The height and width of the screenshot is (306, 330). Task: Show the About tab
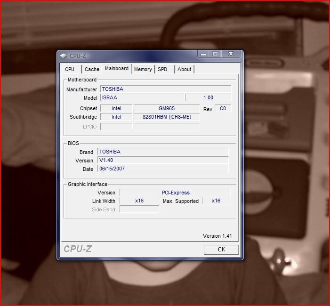184,69
